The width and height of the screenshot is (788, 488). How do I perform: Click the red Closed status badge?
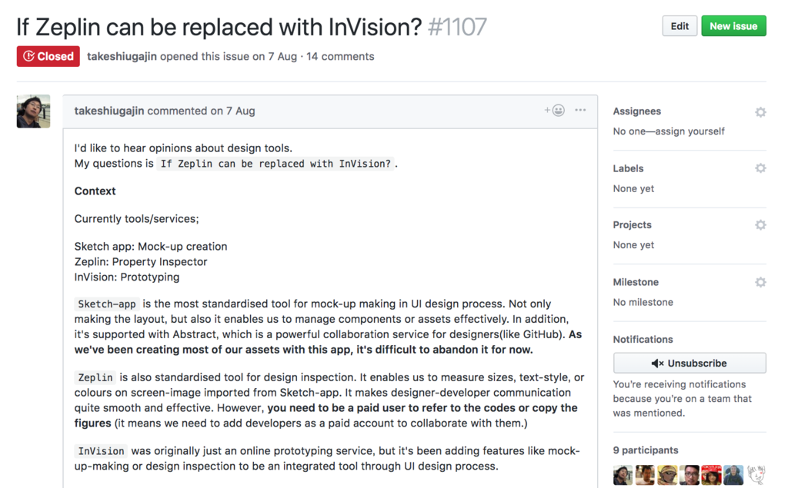(48, 56)
